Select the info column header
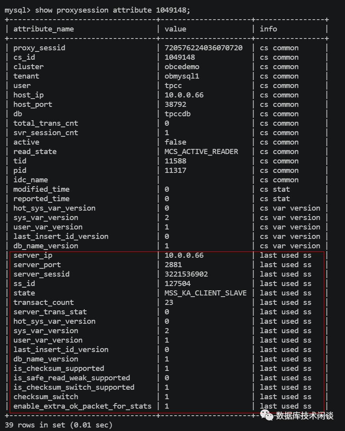The width and height of the screenshot is (345, 431). pyautogui.click(x=269, y=29)
